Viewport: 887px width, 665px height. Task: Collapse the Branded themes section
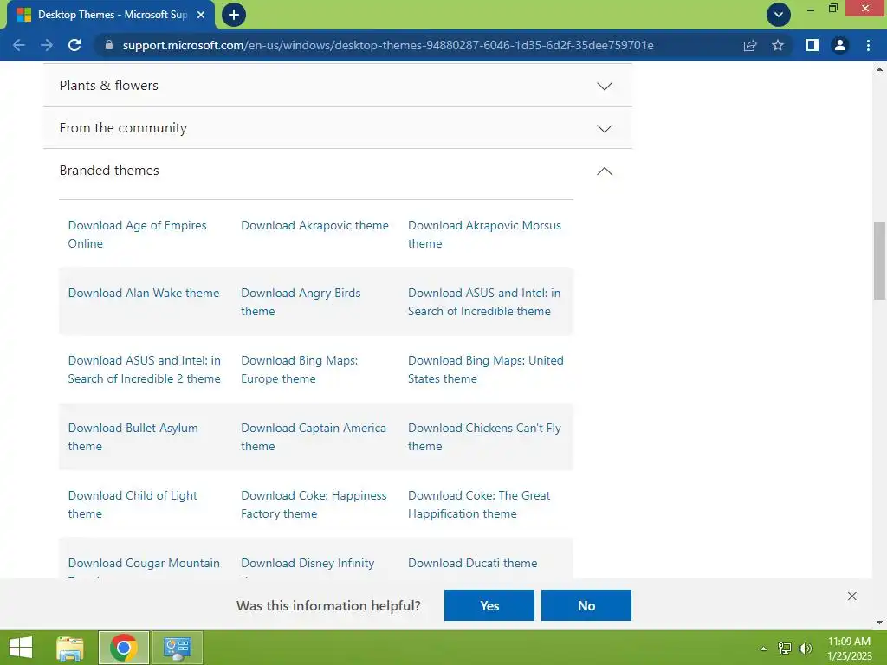[338, 171]
